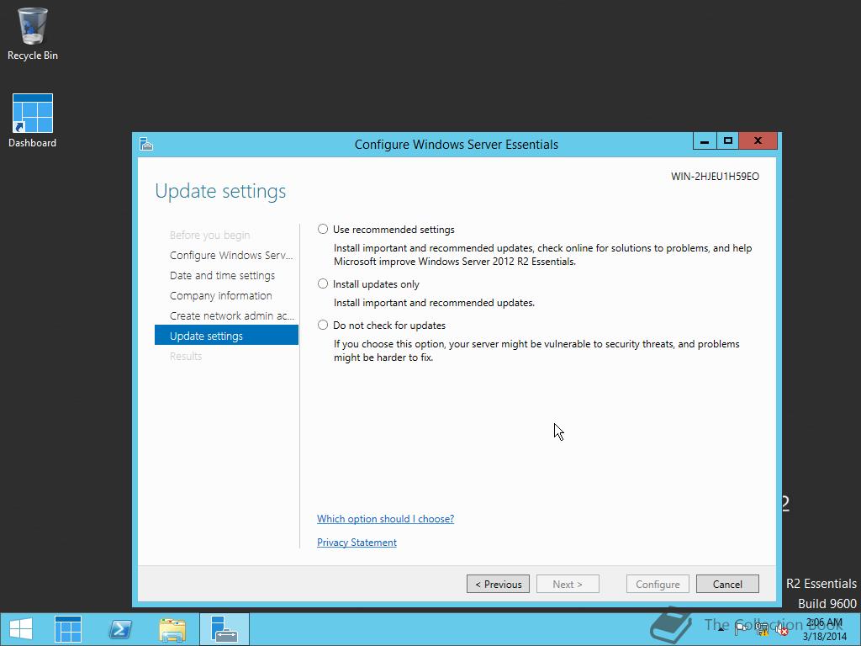The width and height of the screenshot is (861, 646).
Task: Open File Explorer from the taskbar
Action: [172, 629]
